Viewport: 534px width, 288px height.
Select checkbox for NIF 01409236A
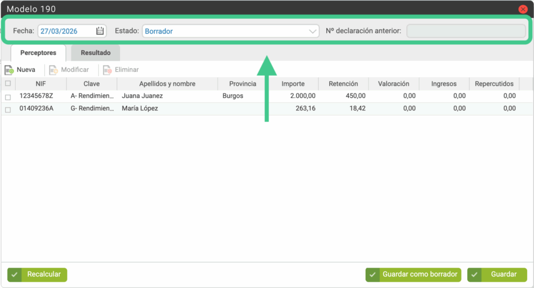(8, 109)
